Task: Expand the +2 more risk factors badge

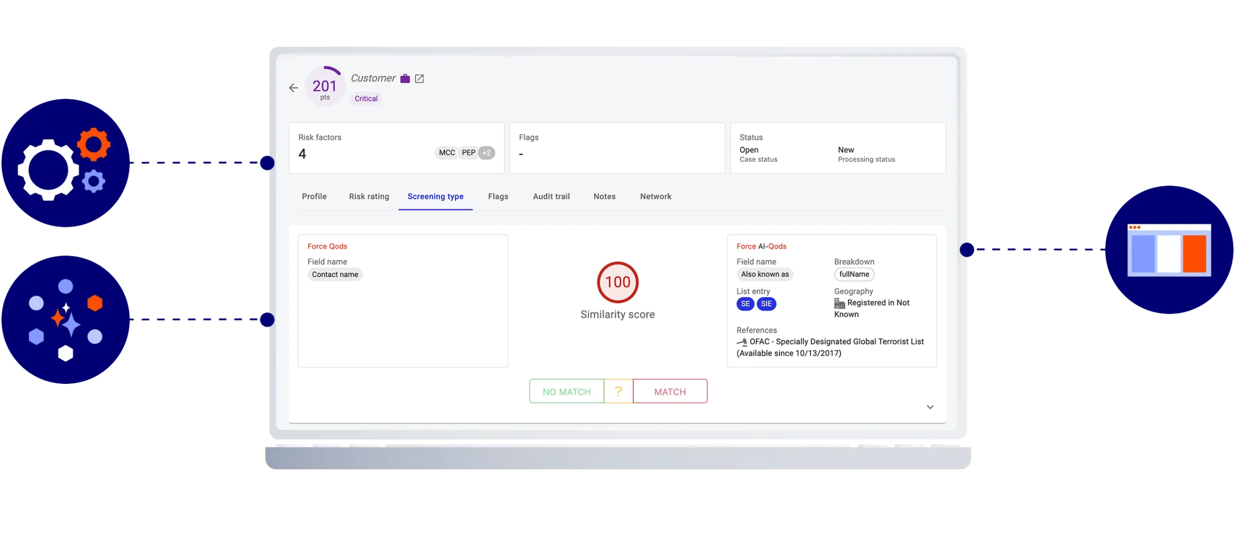Action: point(486,153)
